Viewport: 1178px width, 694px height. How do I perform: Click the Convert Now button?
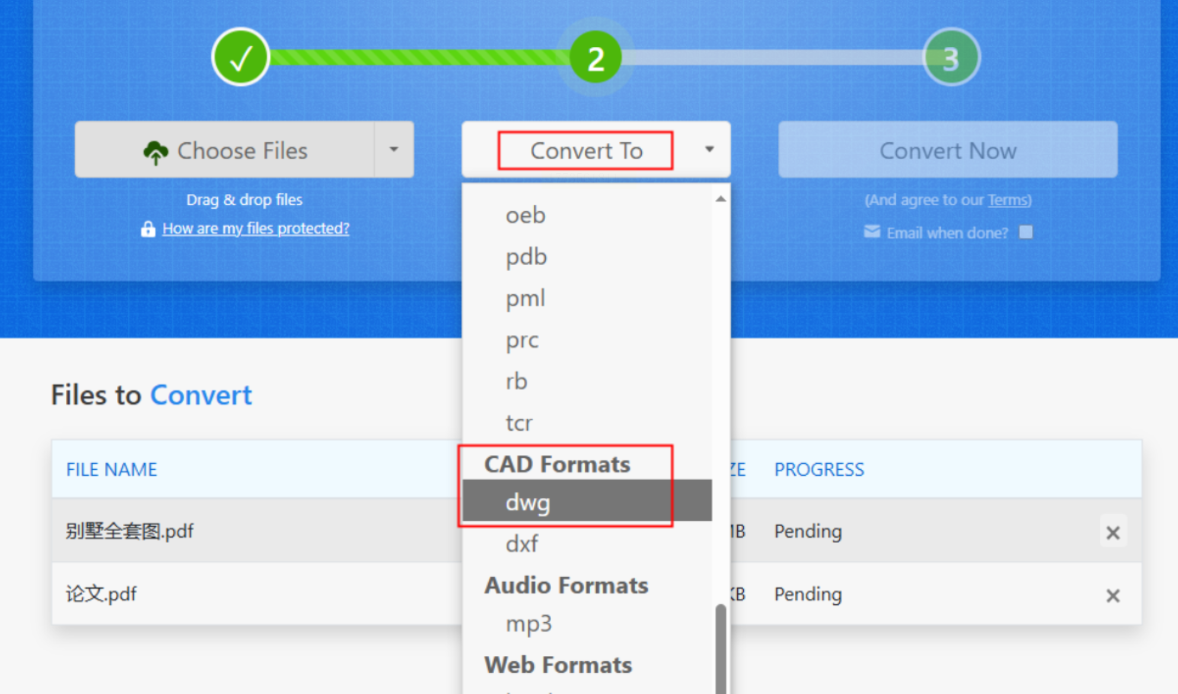click(947, 150)
